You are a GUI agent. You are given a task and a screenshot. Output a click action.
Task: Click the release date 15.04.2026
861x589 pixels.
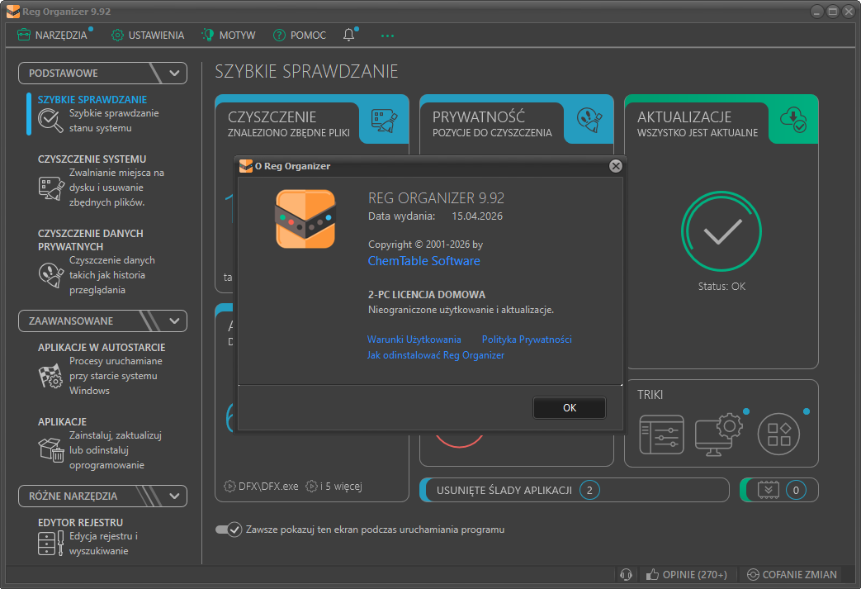click(x=477, y=216)
